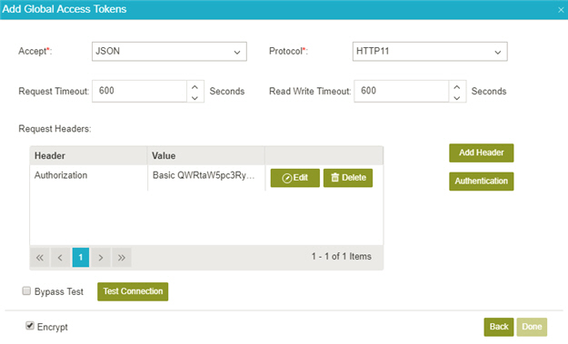Image resolution: width=568 pixels, height=344 pixels.
Task: Click the Header column heading
Action: coord(88,156)
